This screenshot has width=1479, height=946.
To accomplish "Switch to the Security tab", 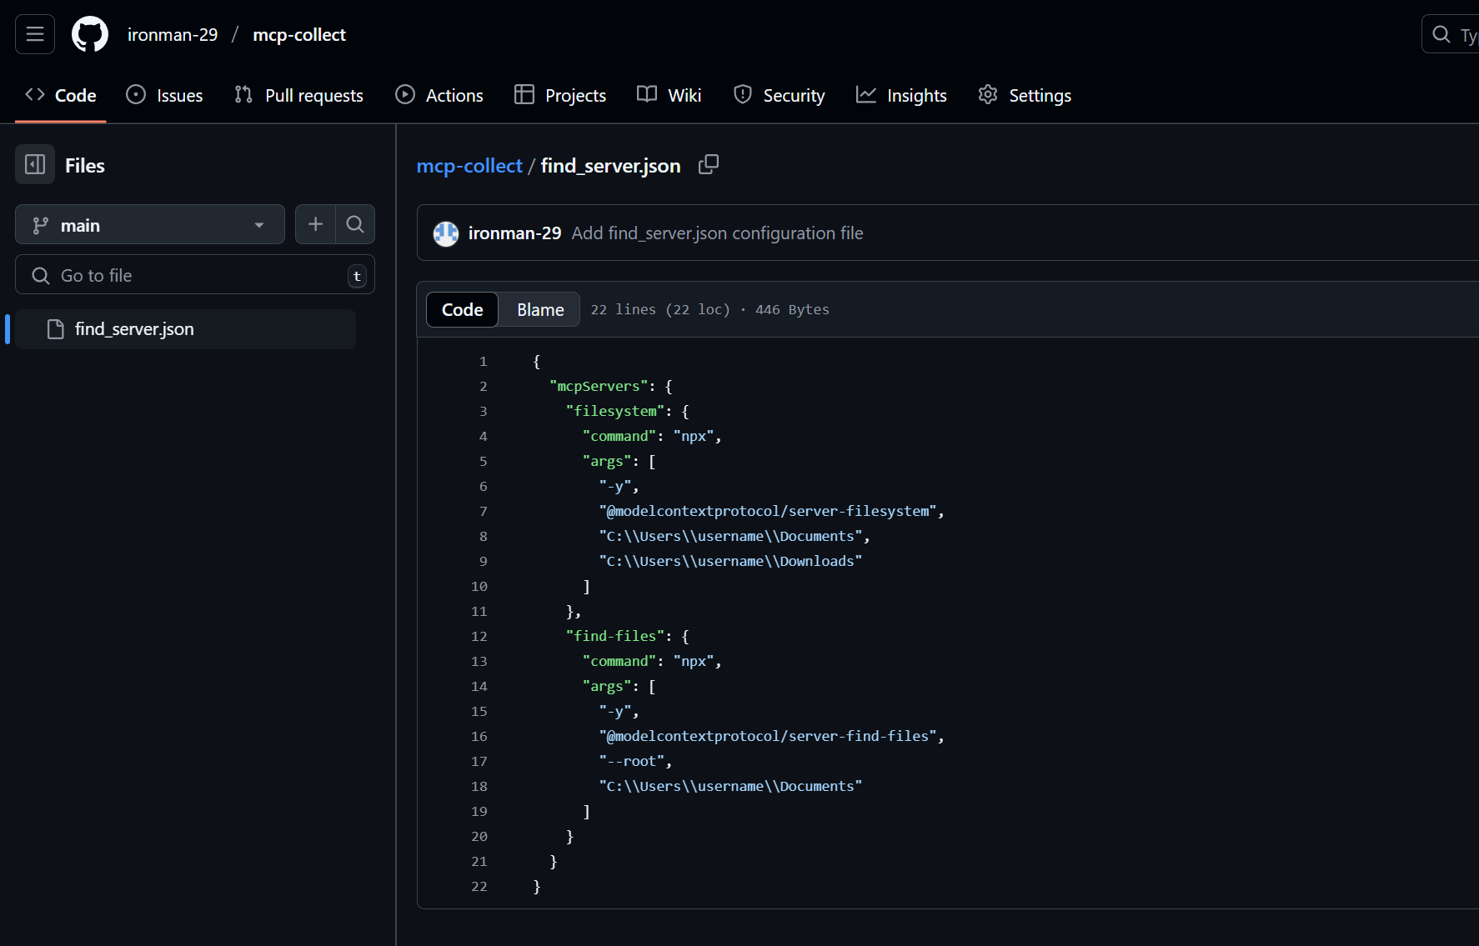I will pos(779,95).
